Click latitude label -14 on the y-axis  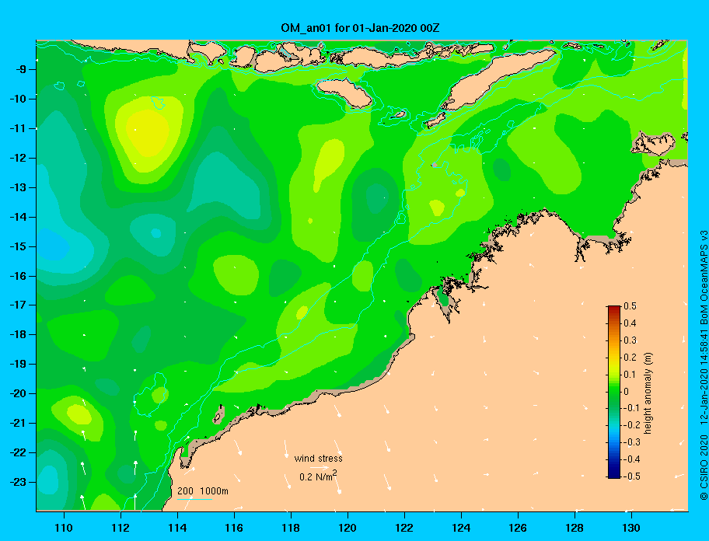click(19, 217)
